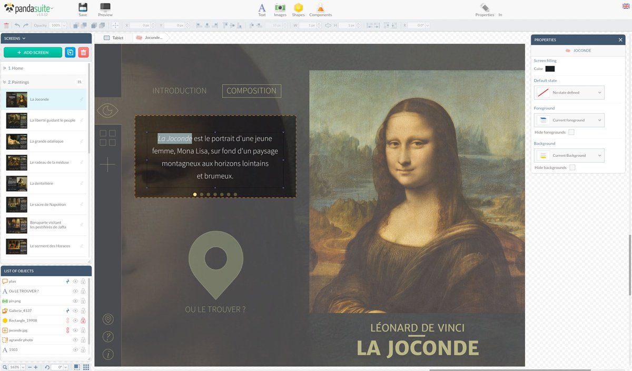This screenshot has width=632, height=371.
Task: Hide the Où LE TROUVER ? text object
Action: pyautogui.click(x=75, y=291)
